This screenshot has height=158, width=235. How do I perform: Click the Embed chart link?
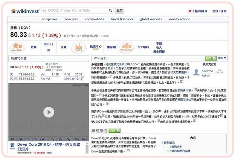[80, 85]
